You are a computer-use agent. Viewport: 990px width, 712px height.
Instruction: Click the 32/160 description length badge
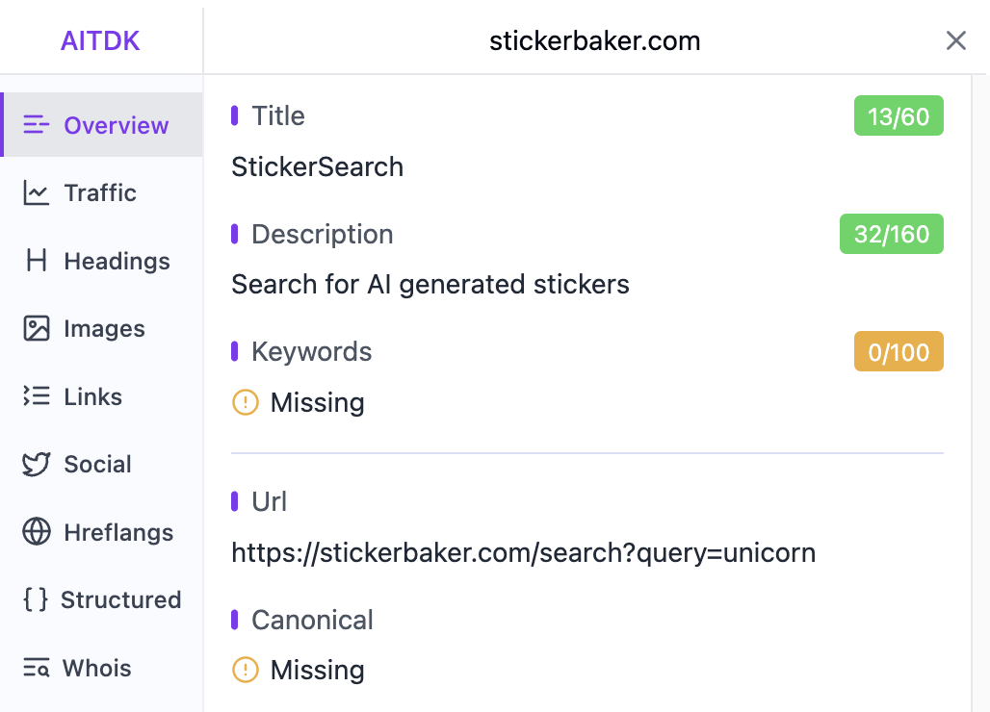pyautogui.click(x=891, y=235)
